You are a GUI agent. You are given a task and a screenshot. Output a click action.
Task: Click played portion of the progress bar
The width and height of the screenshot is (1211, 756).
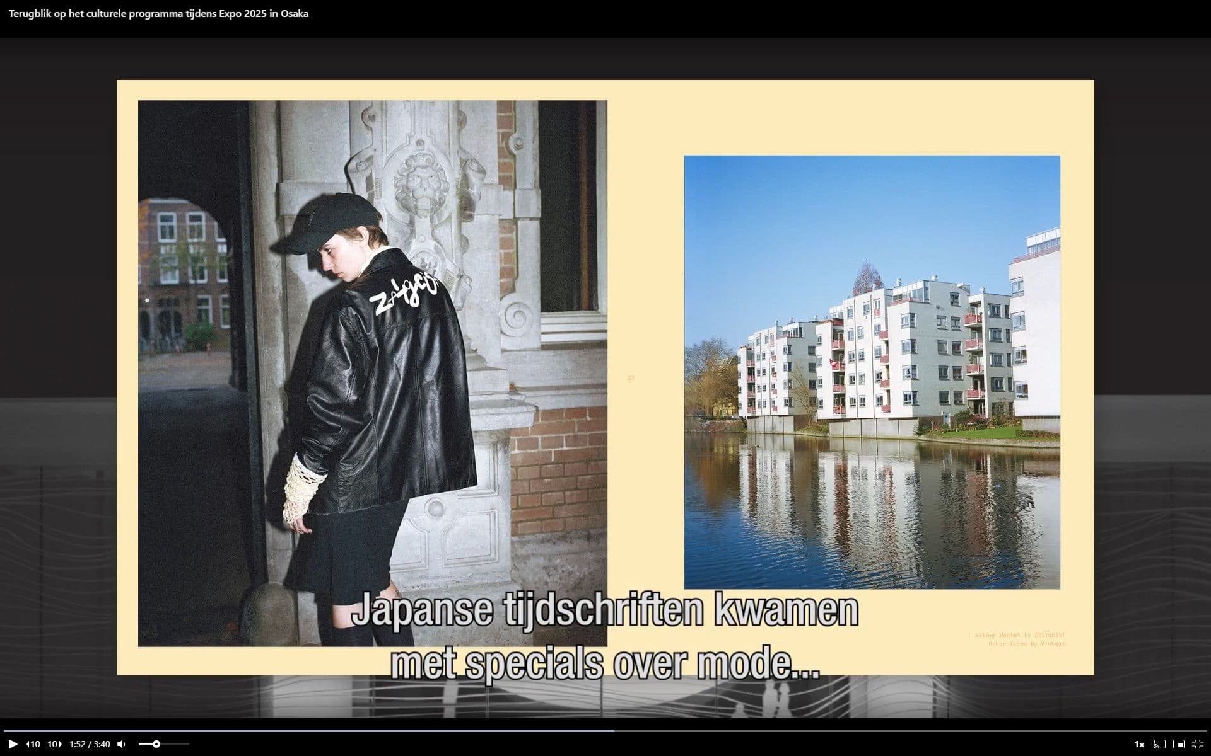coord(315,731)
